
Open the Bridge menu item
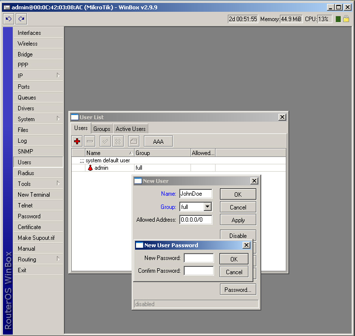coord(38,54)
